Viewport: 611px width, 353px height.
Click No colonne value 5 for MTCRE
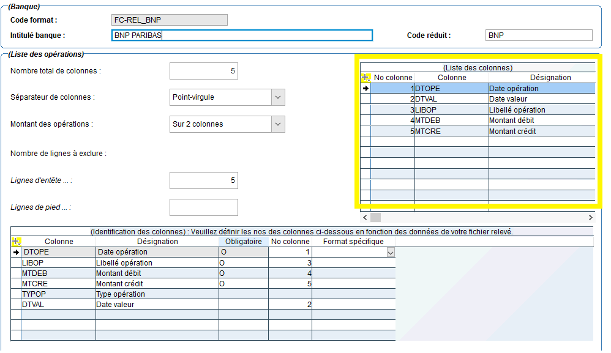pos(290,284)
